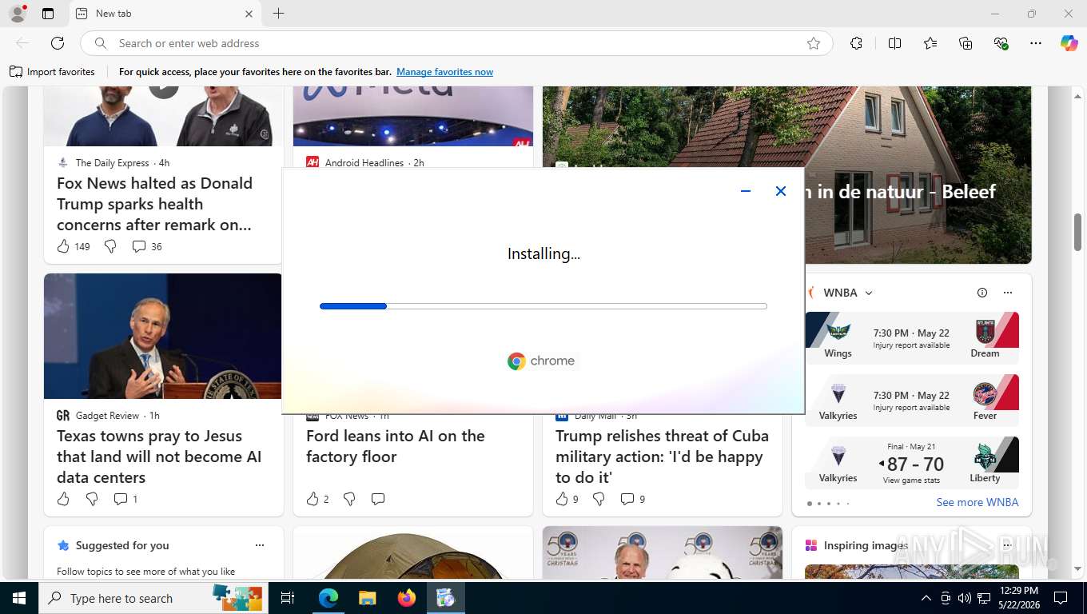The height and width of the screenshot is (614, 1087).
Task: Open the tab actions menu icon
Action: click(x=48, y=14)
